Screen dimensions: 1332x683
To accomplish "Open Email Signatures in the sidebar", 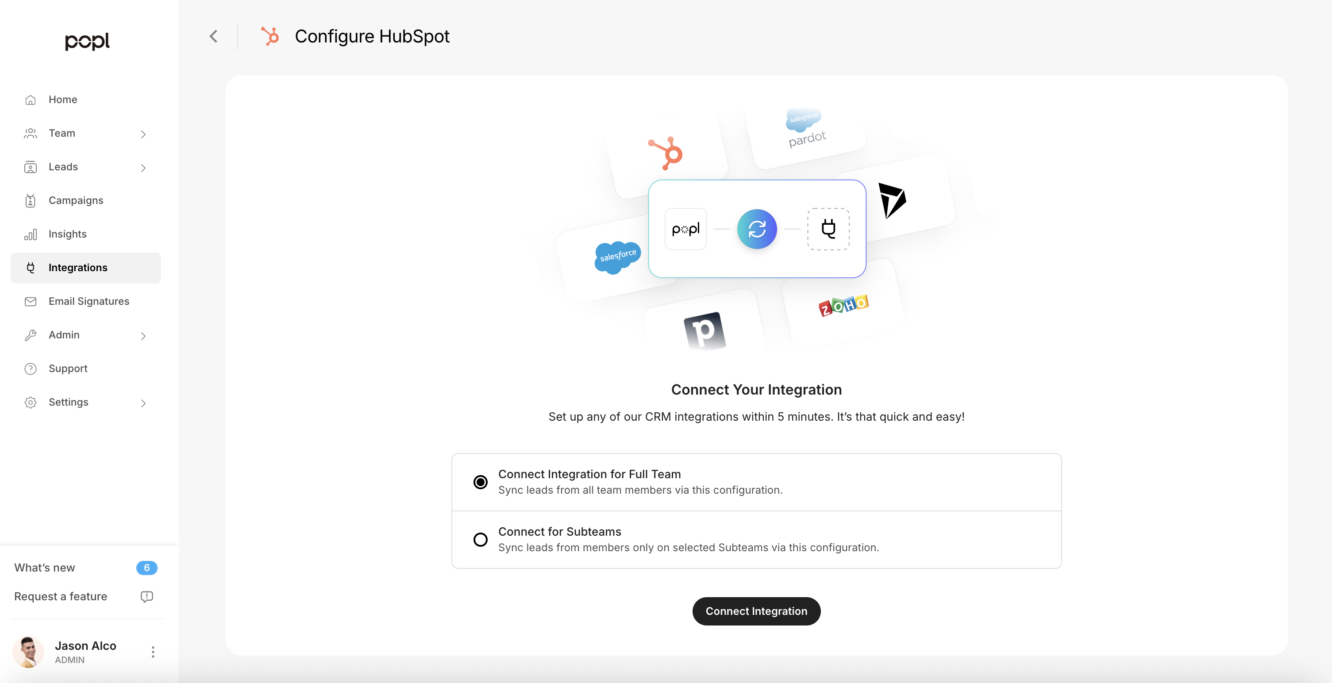I will pyautogui.click(x=89, y=301).
